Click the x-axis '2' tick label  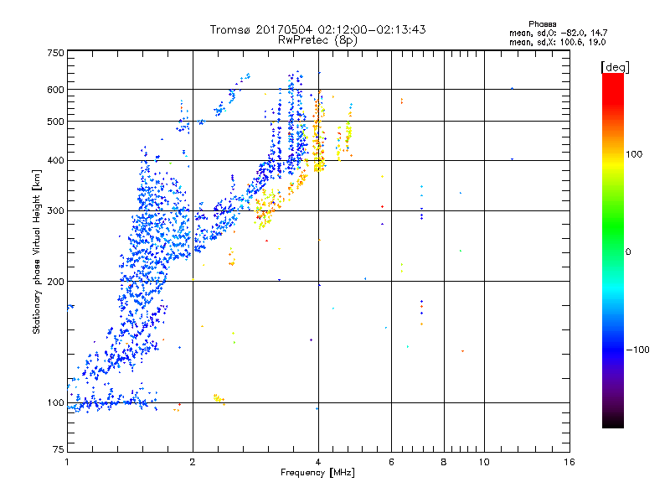click(193, 462)
